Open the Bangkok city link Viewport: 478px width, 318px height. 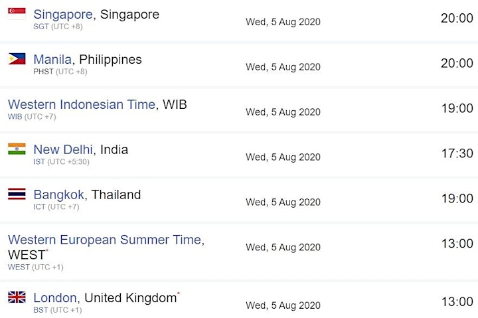pyautogui.click(x=58, y=195)
